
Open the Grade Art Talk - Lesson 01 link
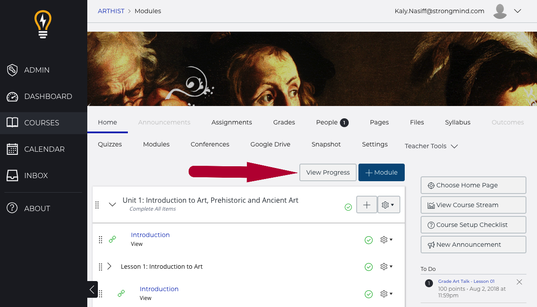(466, 281)
